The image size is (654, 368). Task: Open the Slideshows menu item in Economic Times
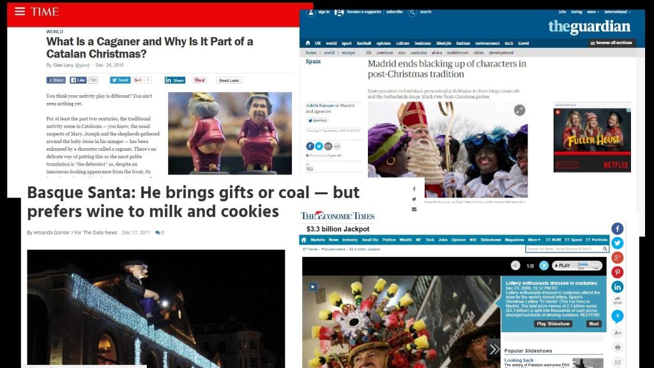point(490,240)
